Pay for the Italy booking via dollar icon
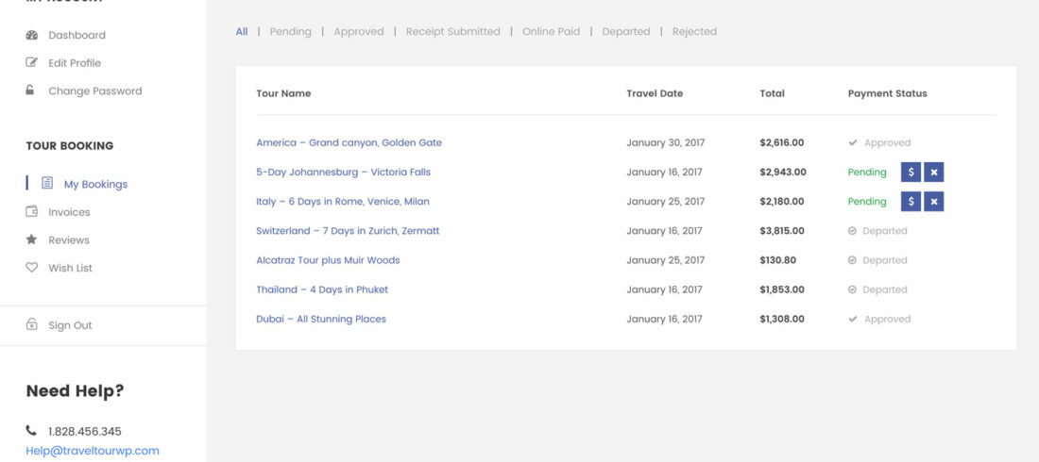Image resolution: width=1039 pixels, height=462 pixels. tap(911, 202)
